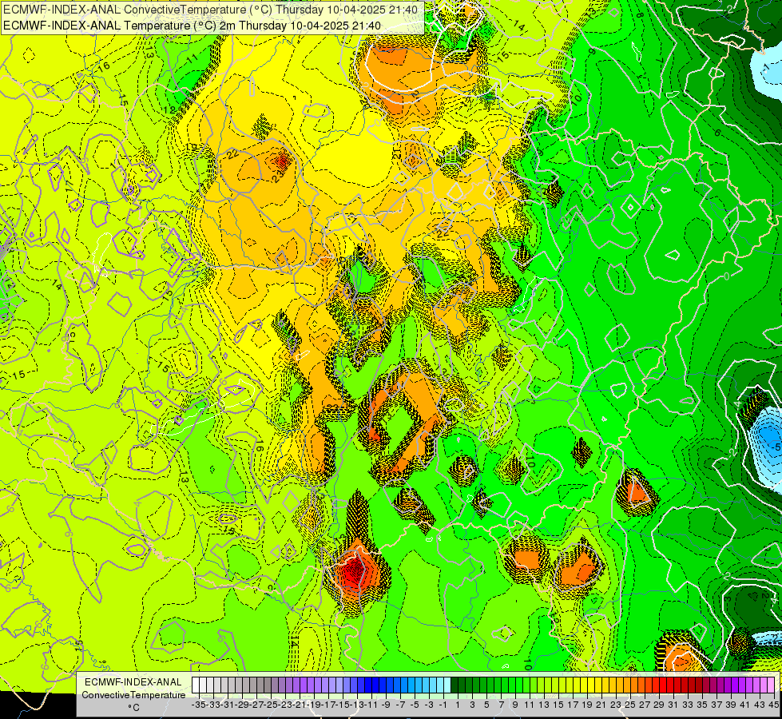
Task: Click the legend value -35
Action: point(198,705)
